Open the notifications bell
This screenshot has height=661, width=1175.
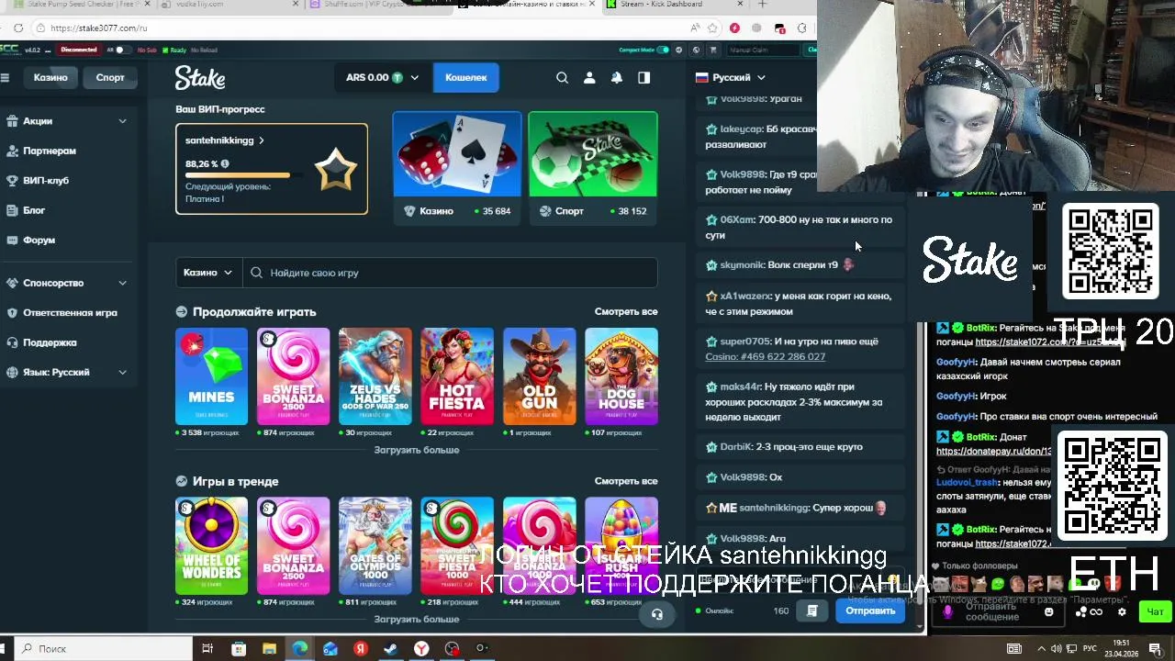[617, 78]
